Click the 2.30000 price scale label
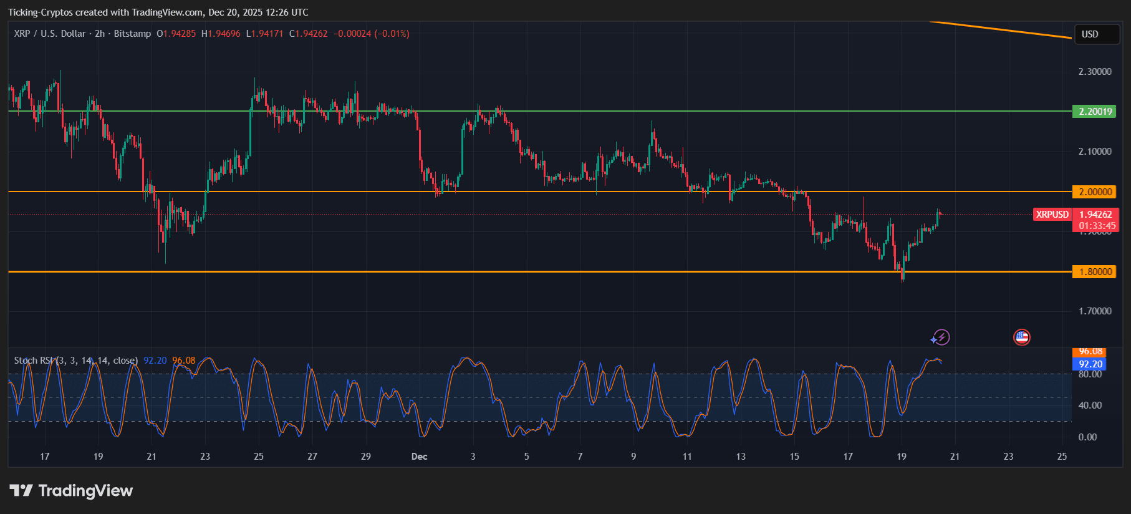Screen dimensions: 1131x514 tap(1095, 72)
